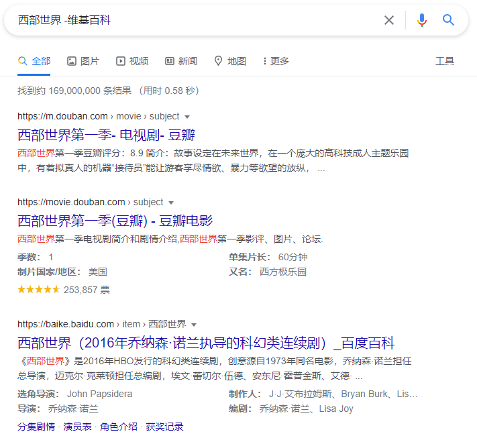This screenshot has height=438, width=477.
Task: Click the 编剧: 乔纳森·诺兰、Lisa Joy text
Action: click(291, 408)
